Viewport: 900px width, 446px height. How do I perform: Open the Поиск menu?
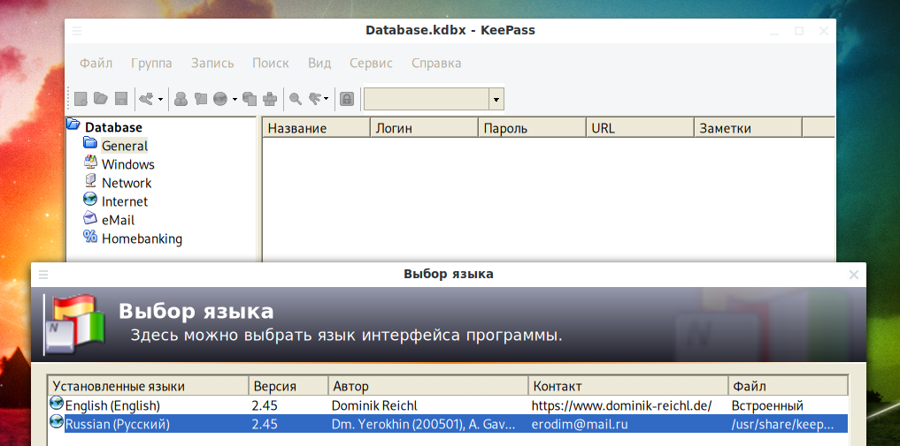pyautogui.click(x=271, y=63)
